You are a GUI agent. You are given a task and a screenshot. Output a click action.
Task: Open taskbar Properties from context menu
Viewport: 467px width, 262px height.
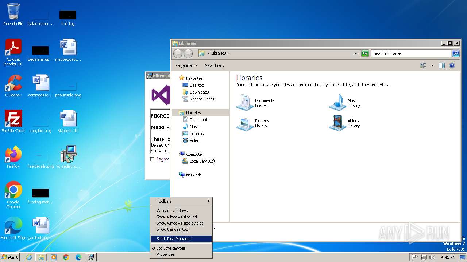point(181,254)
